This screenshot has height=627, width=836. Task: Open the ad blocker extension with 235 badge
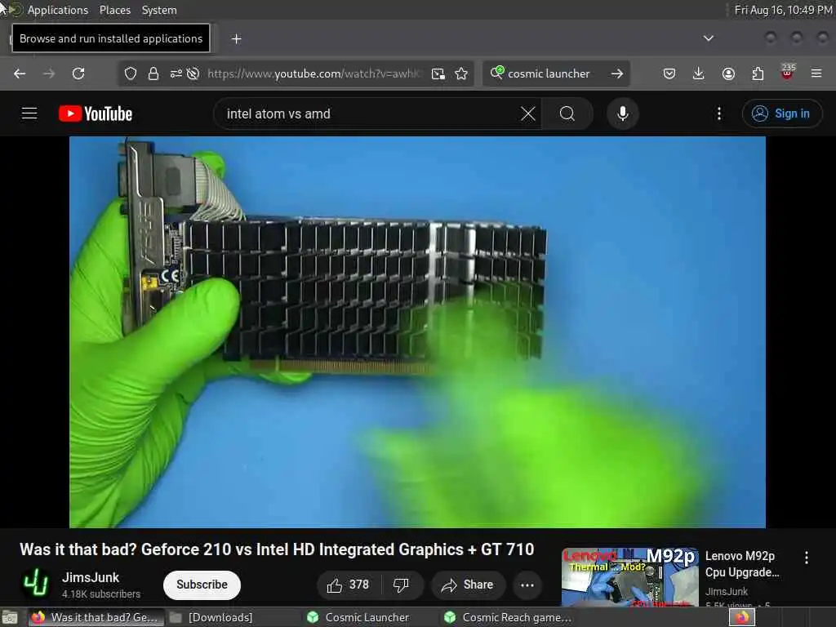[788, 72]
